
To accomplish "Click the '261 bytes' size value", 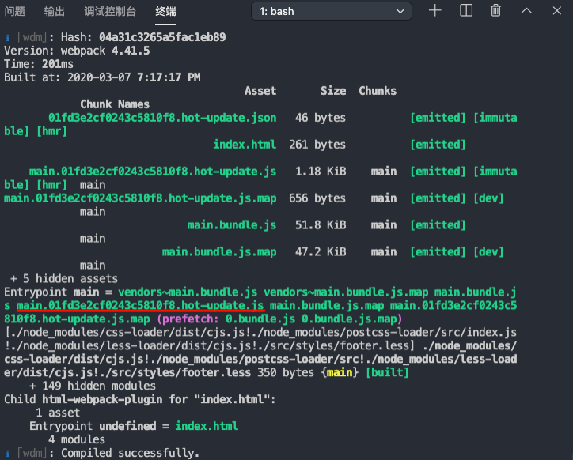I will [x=317, y=145].
